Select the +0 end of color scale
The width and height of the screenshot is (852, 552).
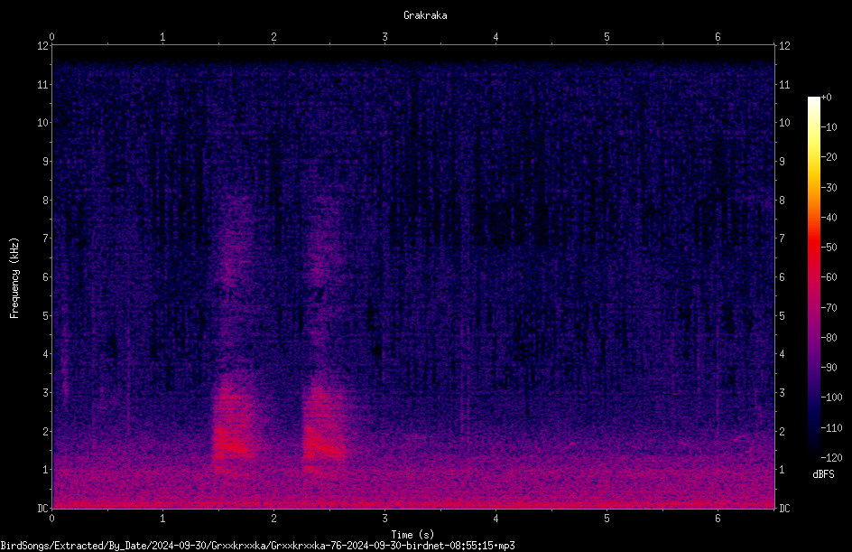point(826,98)
